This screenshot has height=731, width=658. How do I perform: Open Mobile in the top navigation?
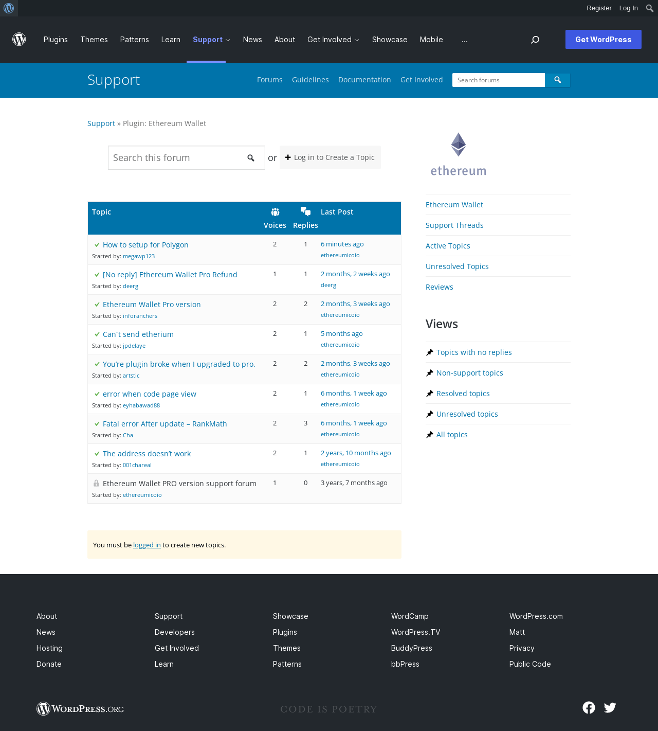(431, 40)
